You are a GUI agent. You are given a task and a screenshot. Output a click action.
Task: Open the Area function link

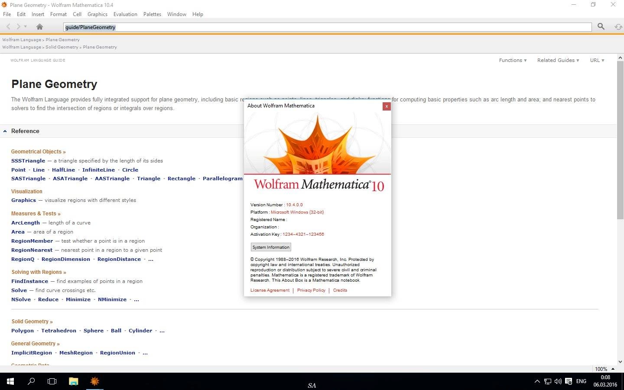(18, 232)
